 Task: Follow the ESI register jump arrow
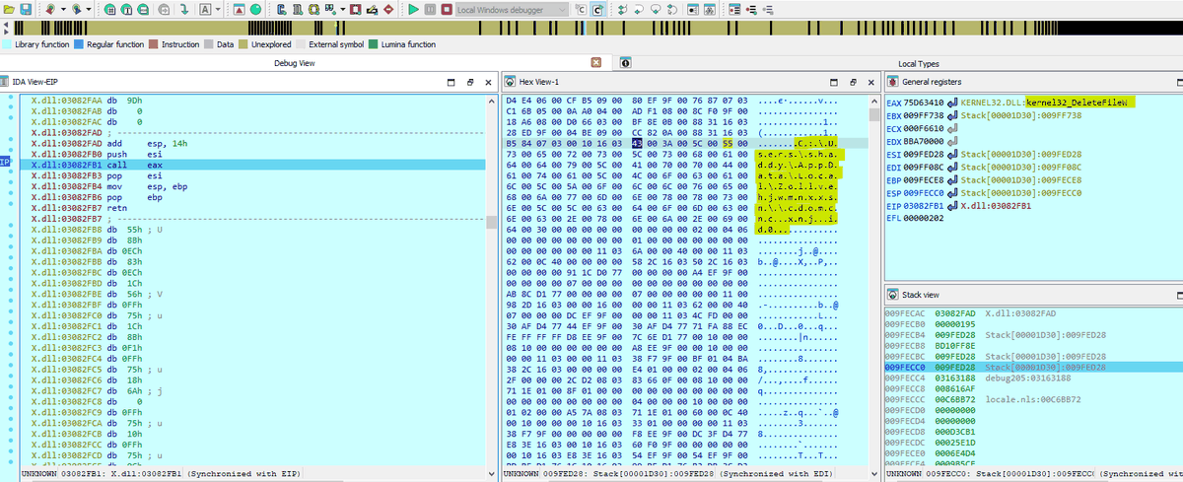(952, 154)
